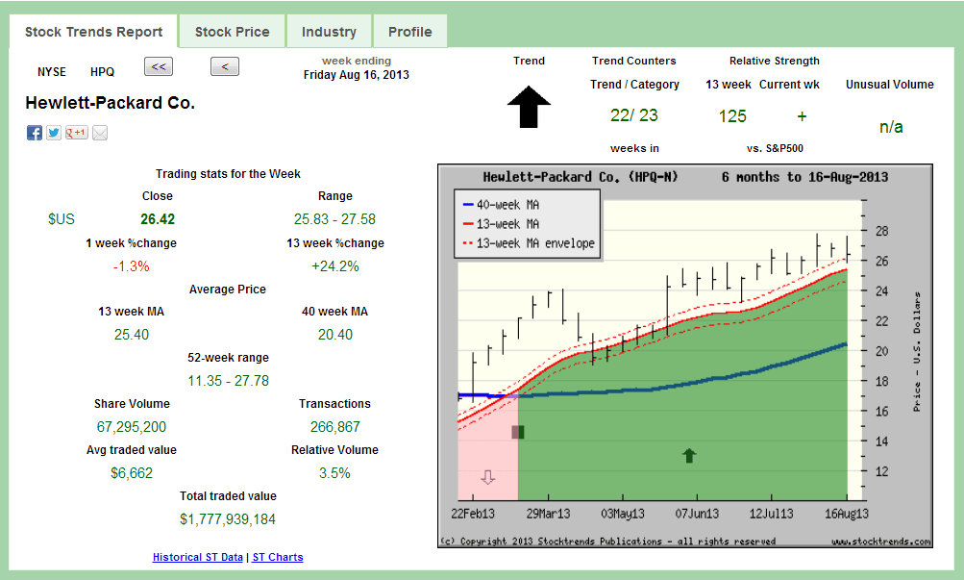Click 13-week MA envelope legend entry
Screen dimensions: 964x580
pyautogui.click(x=529, y=243)
